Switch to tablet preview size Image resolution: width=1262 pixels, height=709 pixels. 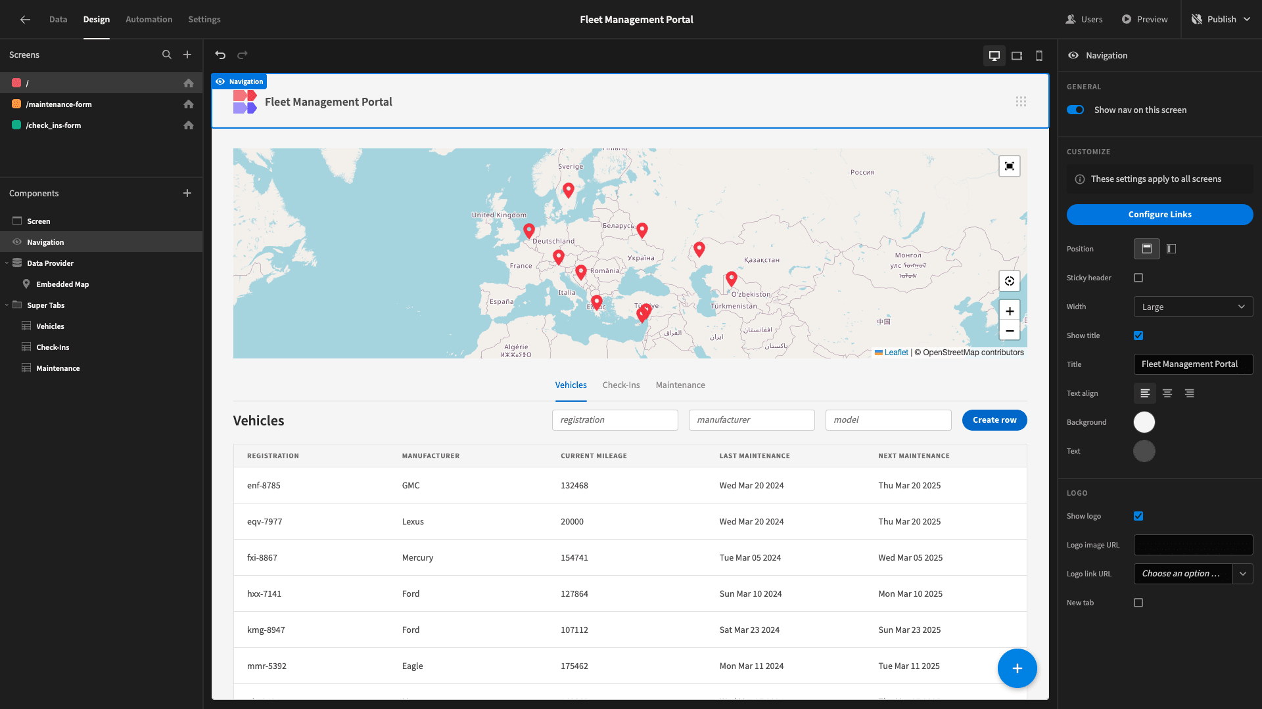tap(1017, 56)
